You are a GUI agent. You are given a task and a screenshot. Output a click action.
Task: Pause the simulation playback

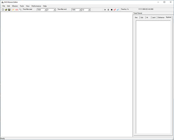click(108, 10)
